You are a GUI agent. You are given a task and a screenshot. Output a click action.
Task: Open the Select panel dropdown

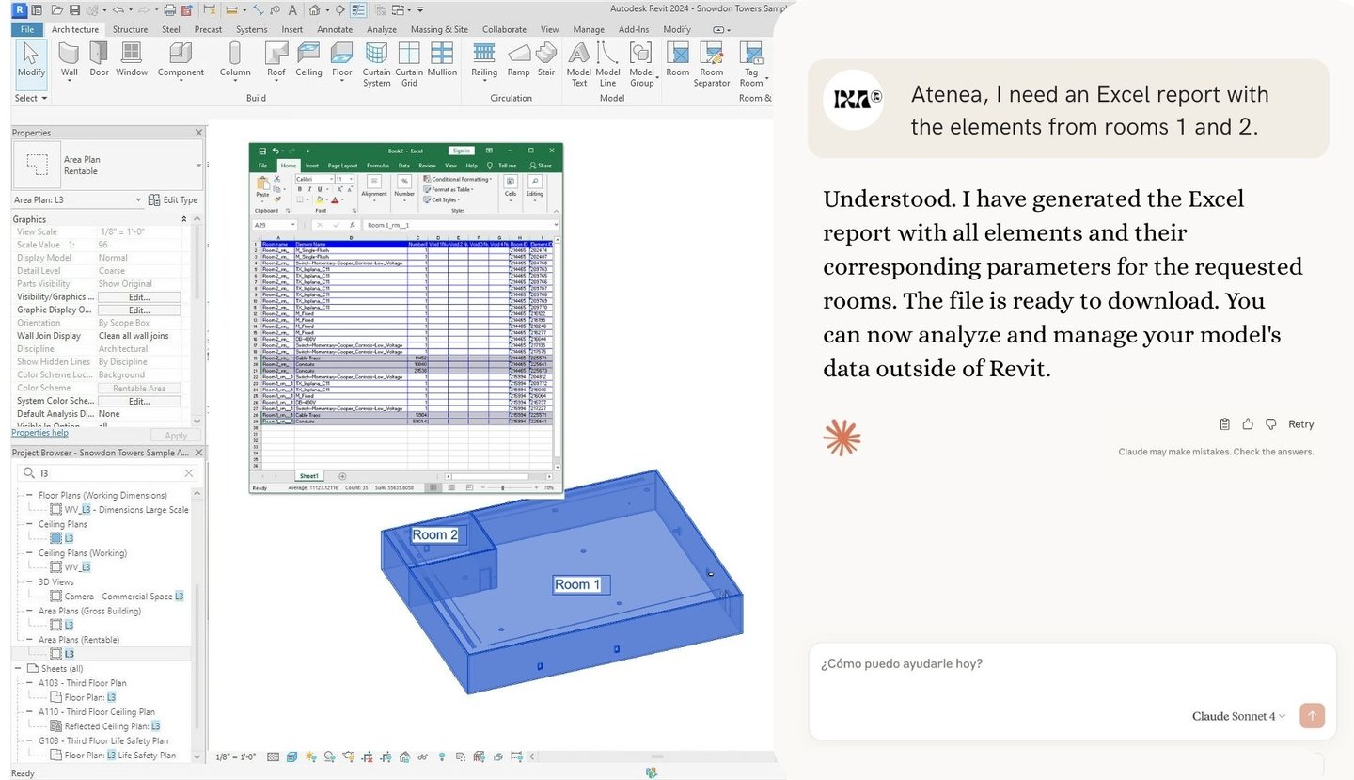[x=31, y=98]
